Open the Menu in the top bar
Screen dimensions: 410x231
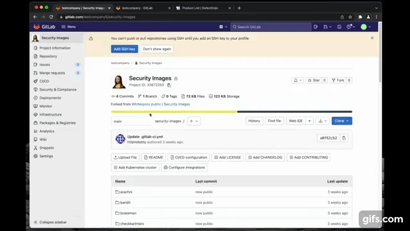[x=69, y=27]
